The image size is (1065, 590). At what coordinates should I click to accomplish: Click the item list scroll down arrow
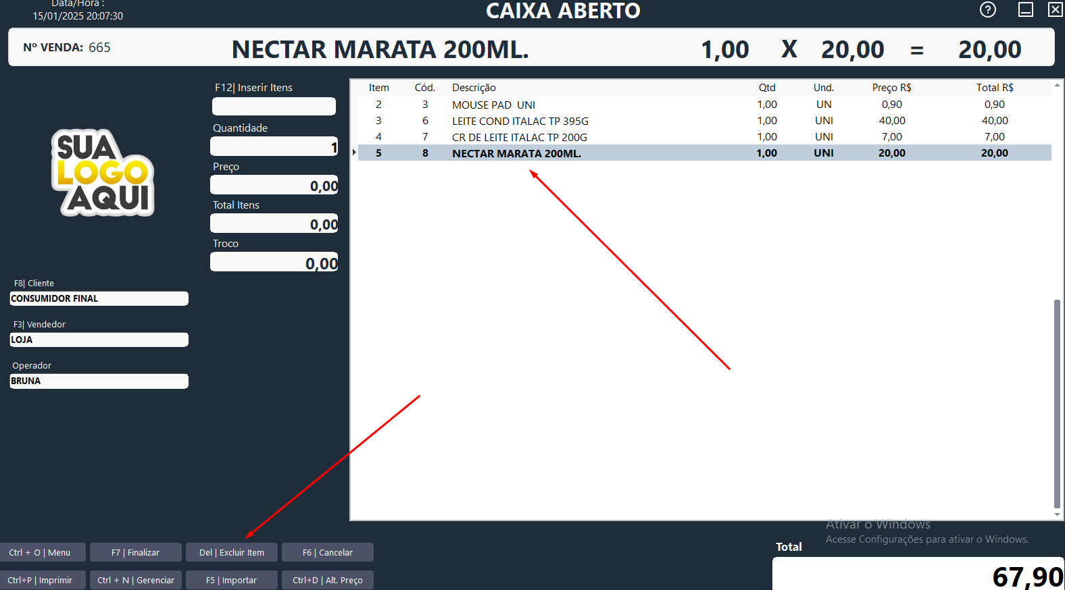pos(1058,515)
